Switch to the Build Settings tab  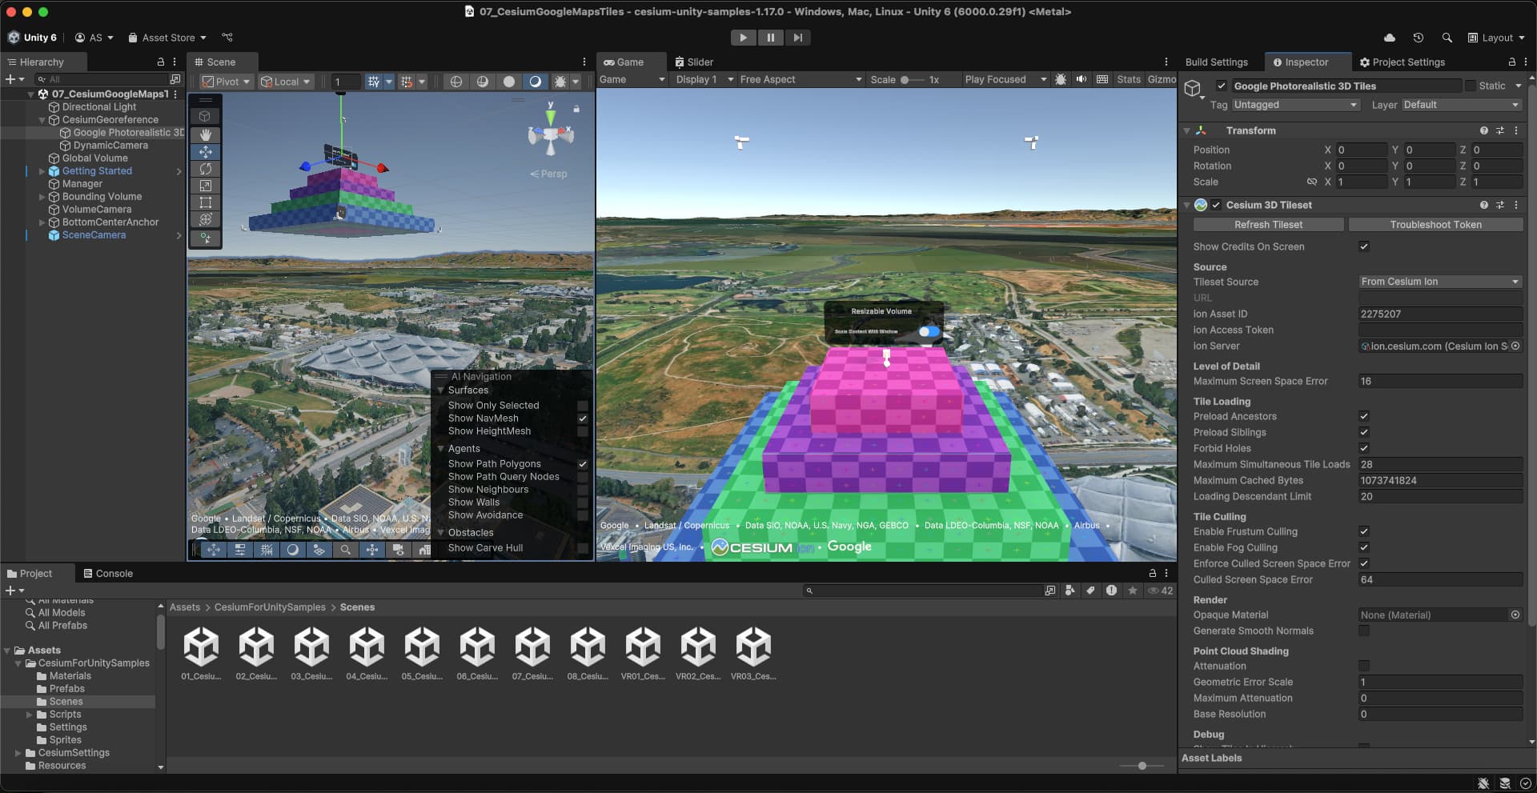coord(1216,62)
